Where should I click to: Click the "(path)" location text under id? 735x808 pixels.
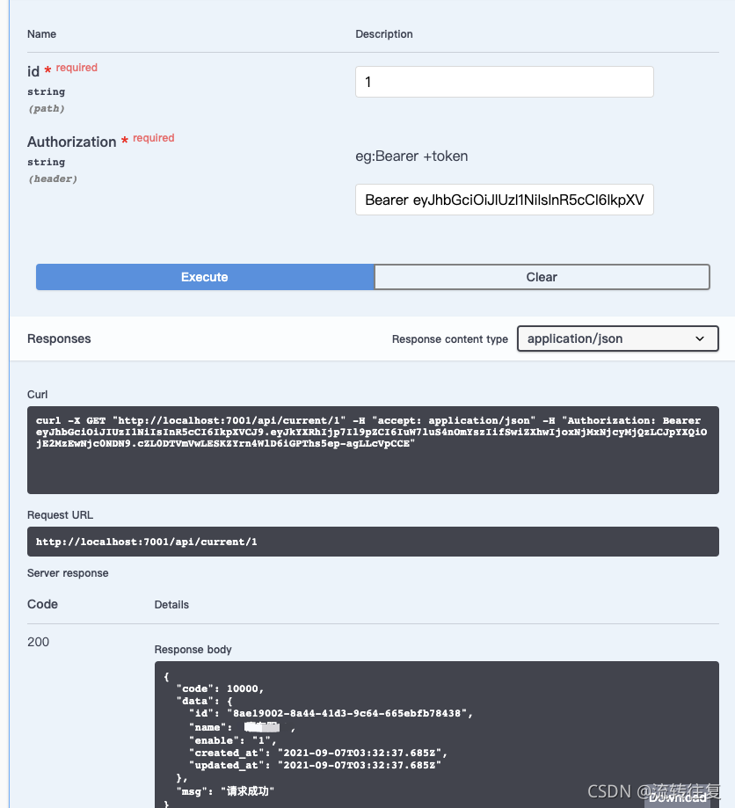47,109
